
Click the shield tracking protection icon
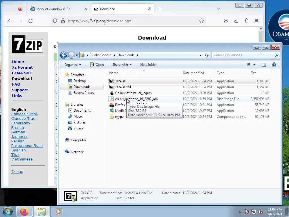coord(55,21)
